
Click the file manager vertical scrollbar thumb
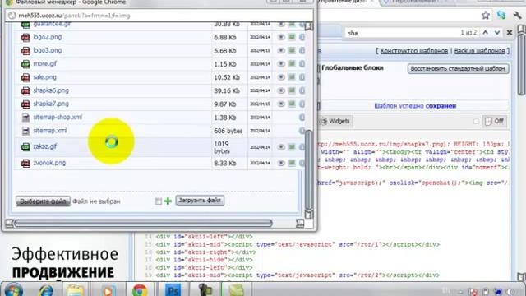pyautogui.click(x=309, y=169)
